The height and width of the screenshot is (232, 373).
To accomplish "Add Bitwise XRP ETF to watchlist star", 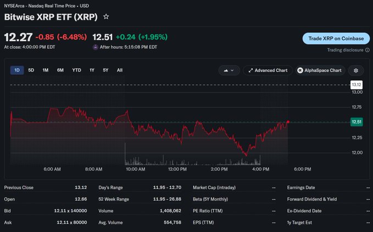I will [106, 16].
